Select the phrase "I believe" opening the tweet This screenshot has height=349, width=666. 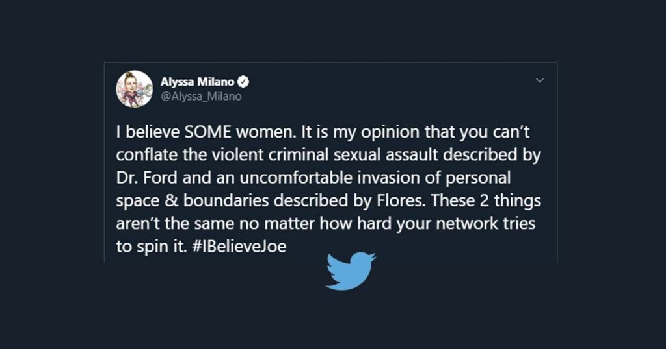click(x=148, y=132)
